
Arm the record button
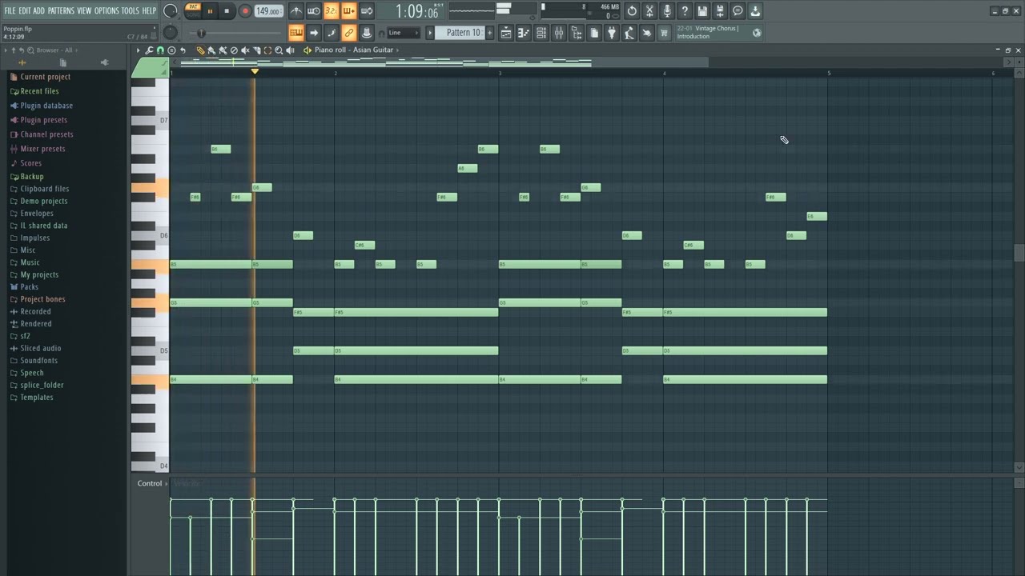click(x=245, y=11)
